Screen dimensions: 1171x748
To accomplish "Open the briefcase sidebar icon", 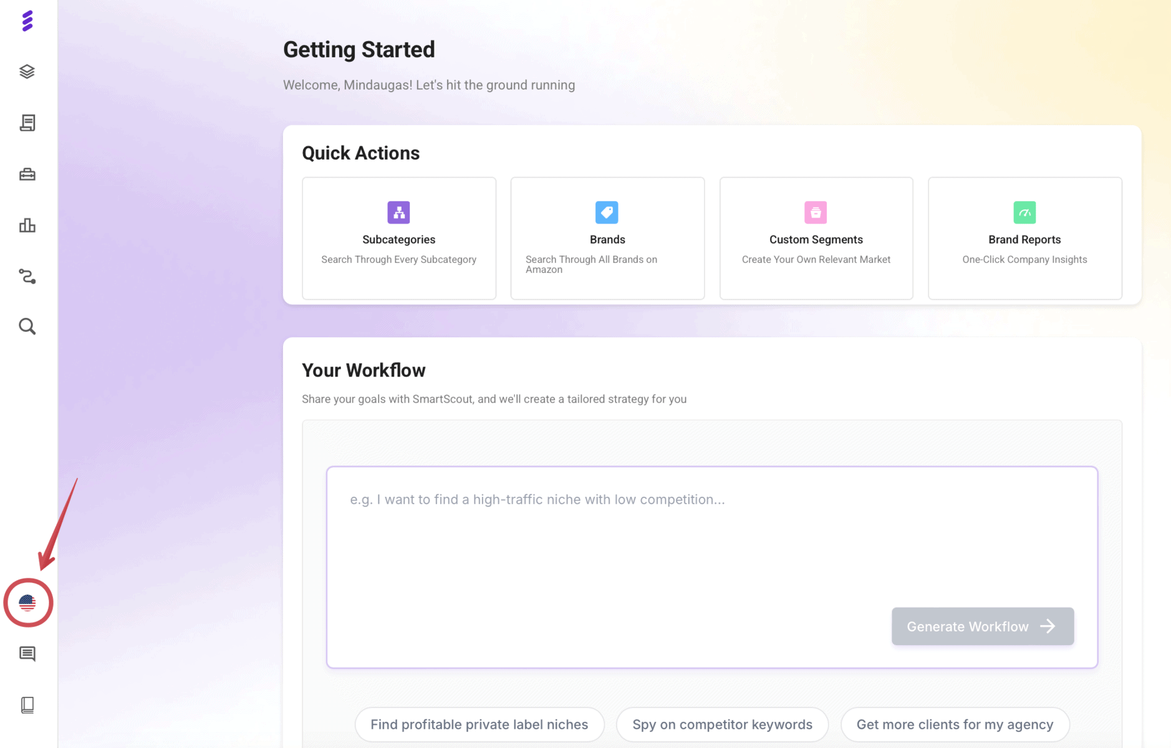I will (x=27, y=175).
